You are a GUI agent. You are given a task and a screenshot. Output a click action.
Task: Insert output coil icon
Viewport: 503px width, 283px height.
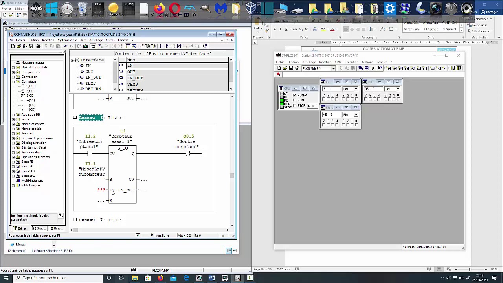click(173, 46)
